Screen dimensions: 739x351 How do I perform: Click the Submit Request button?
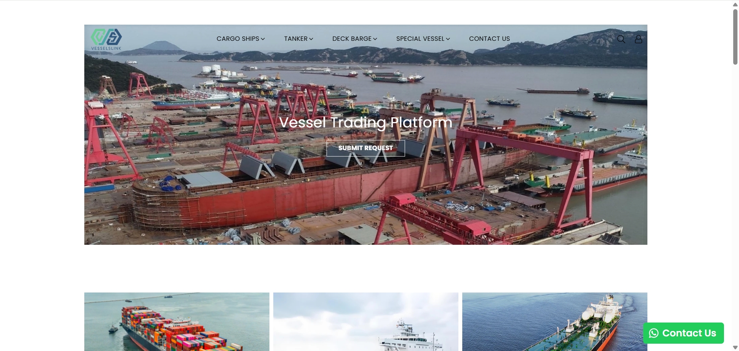[366, 148]
